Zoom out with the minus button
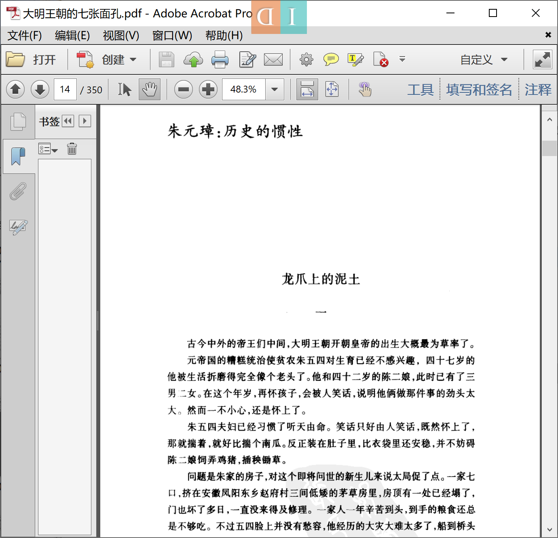 184,89
